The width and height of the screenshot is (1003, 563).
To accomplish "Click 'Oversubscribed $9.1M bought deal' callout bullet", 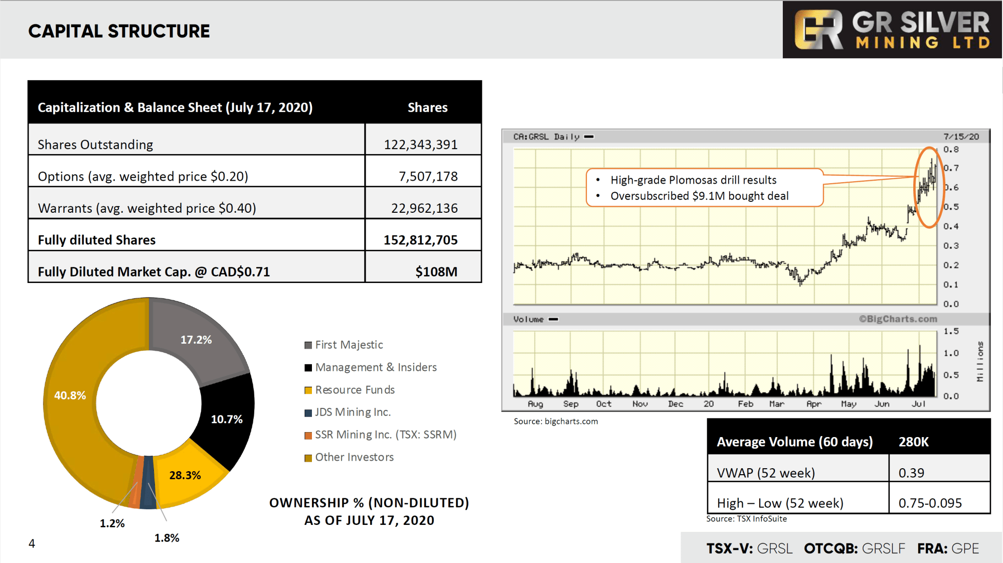I will click(700, 196).
